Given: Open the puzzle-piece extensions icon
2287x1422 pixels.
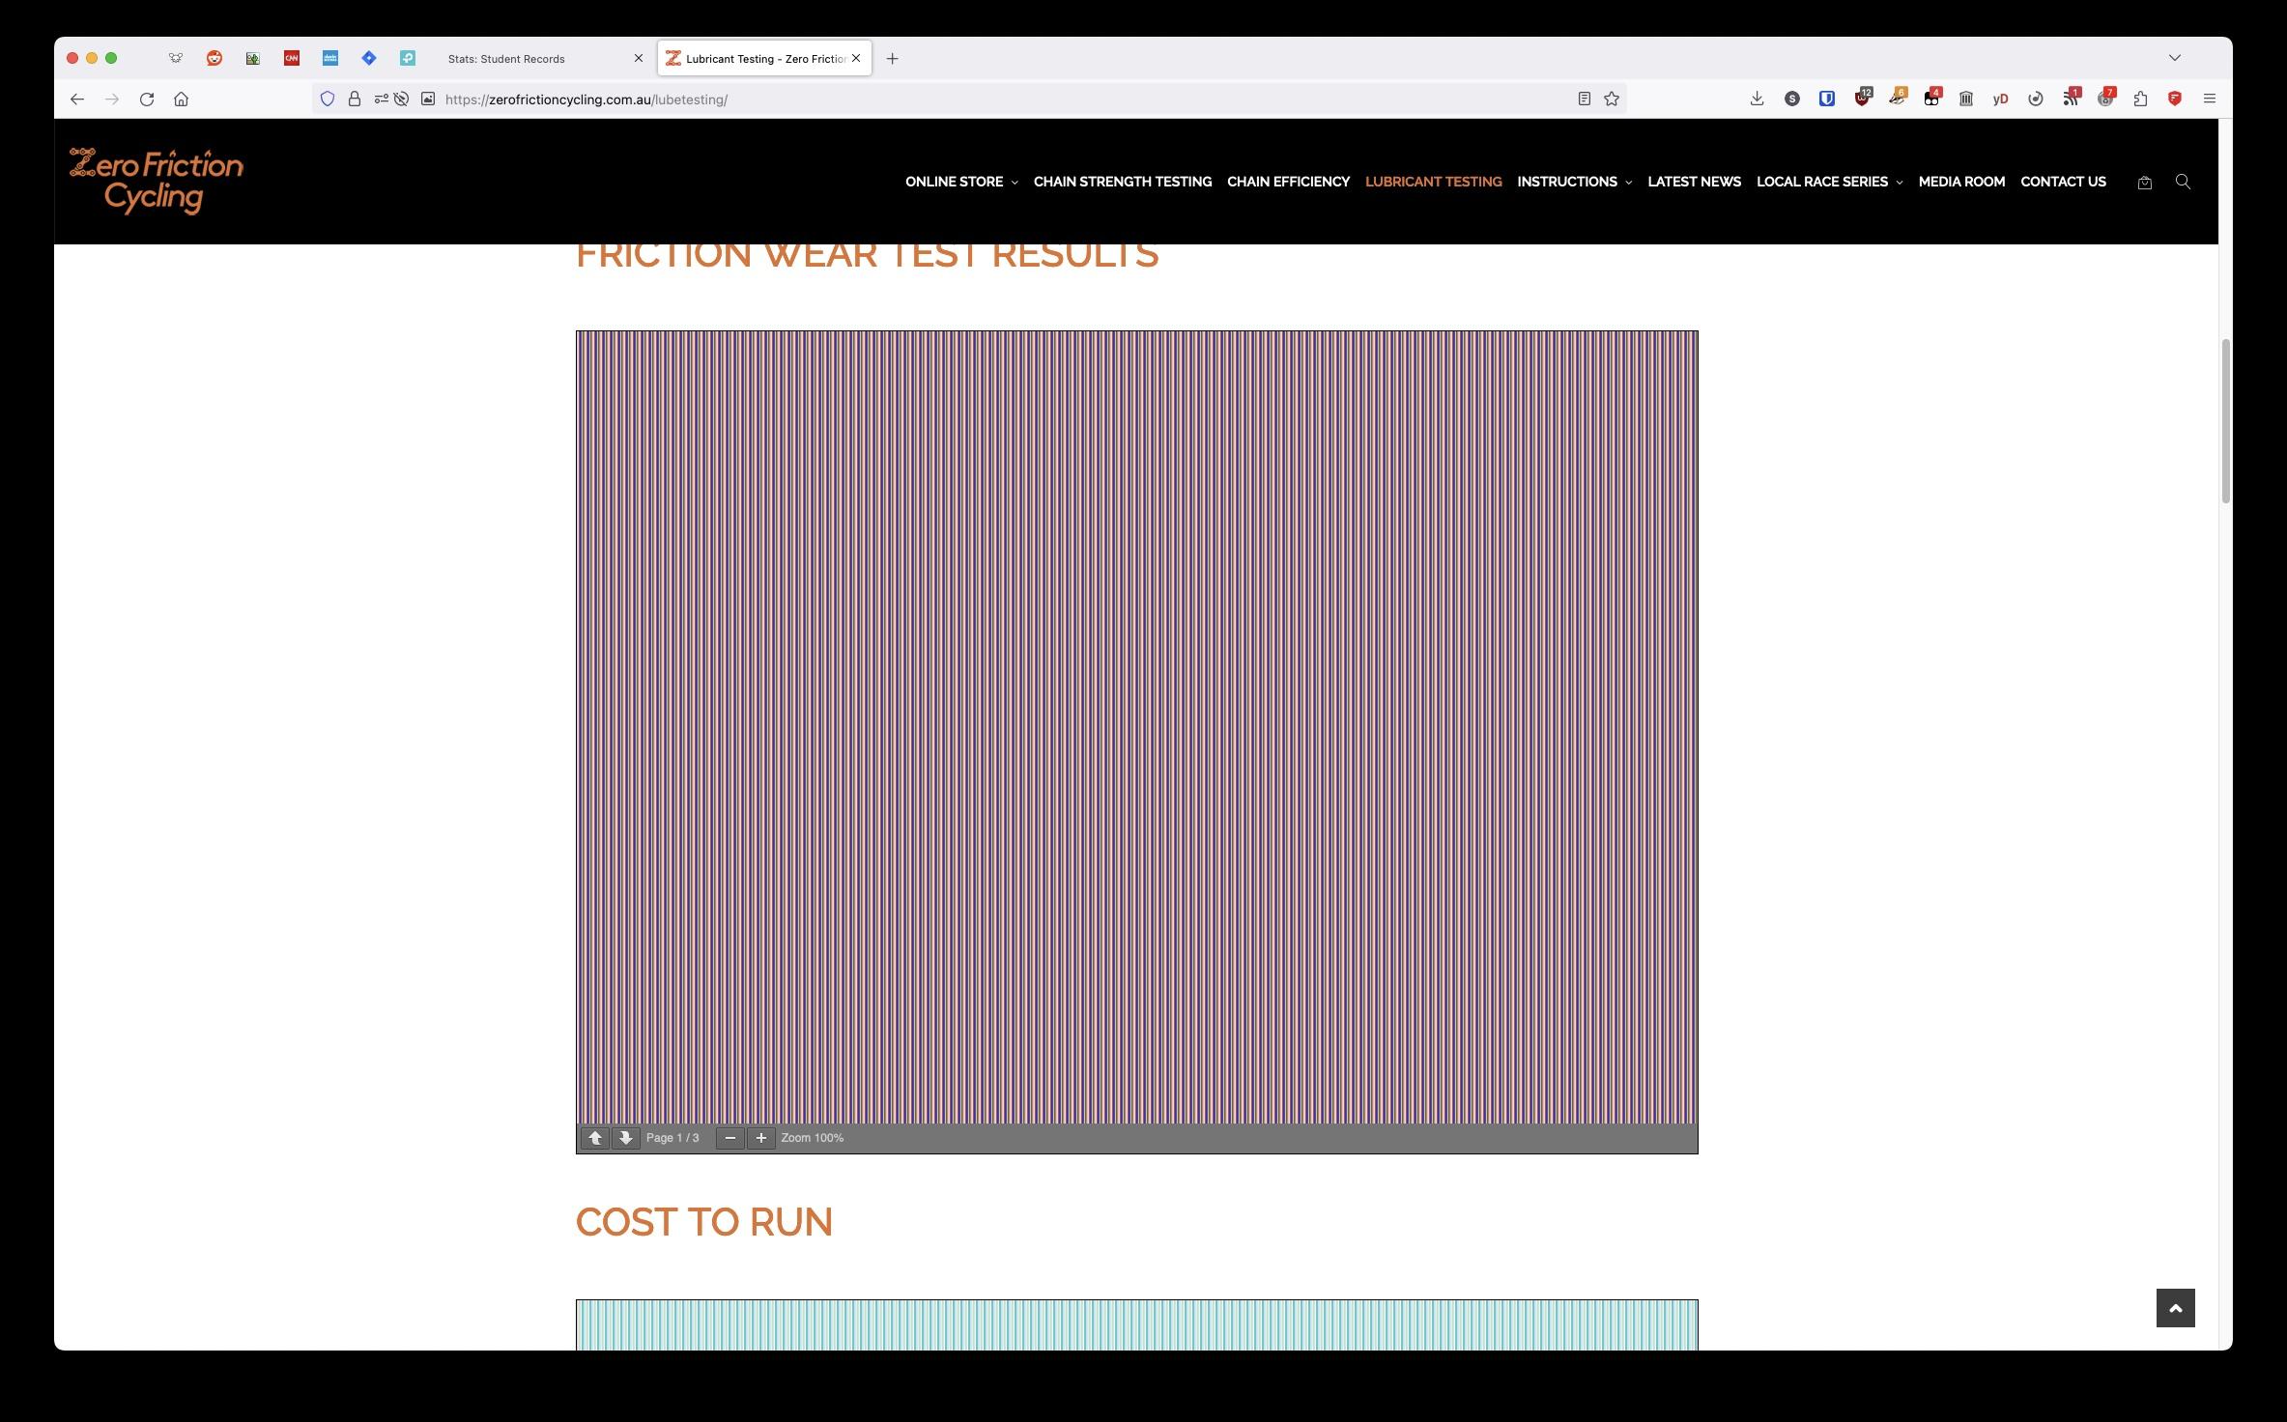Looking at the screenshot, I should (x=2140, y=99).
